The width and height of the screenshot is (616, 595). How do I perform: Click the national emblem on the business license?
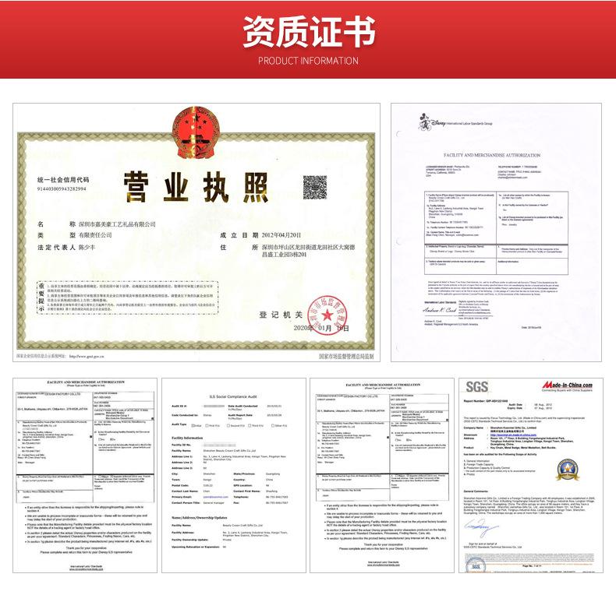coord(196,129)
